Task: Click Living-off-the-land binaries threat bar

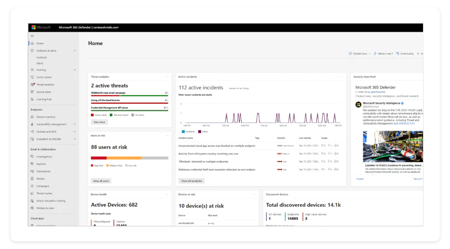Action: (x=129, y=103)
